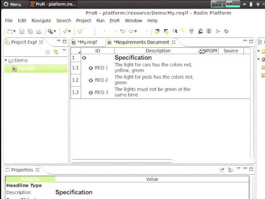Collapse the Demo project tree node
Viewport: 265px width, 199px height.
6,61
